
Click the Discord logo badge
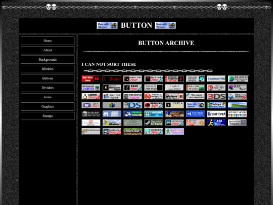(112, 114)
